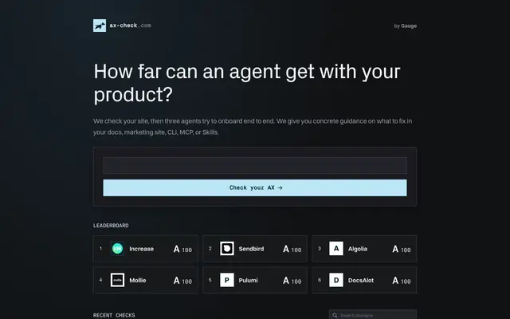
Task: Click the headline about agents and your product
Action: [x=247, y=83]
